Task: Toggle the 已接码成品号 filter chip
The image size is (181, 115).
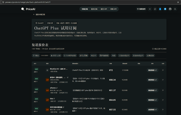Action: coord(124,56)
